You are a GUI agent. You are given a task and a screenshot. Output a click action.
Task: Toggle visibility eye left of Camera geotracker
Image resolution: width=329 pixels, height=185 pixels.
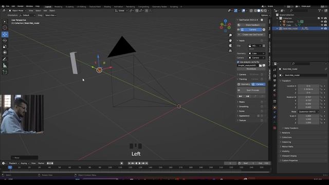click(x=239, y=30)
